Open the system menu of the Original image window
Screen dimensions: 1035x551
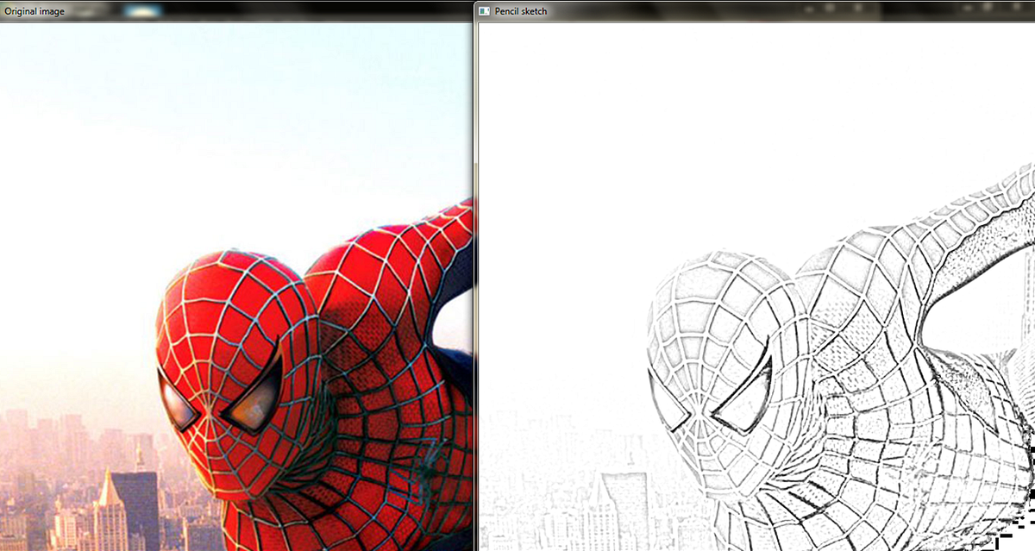point(4,11)
